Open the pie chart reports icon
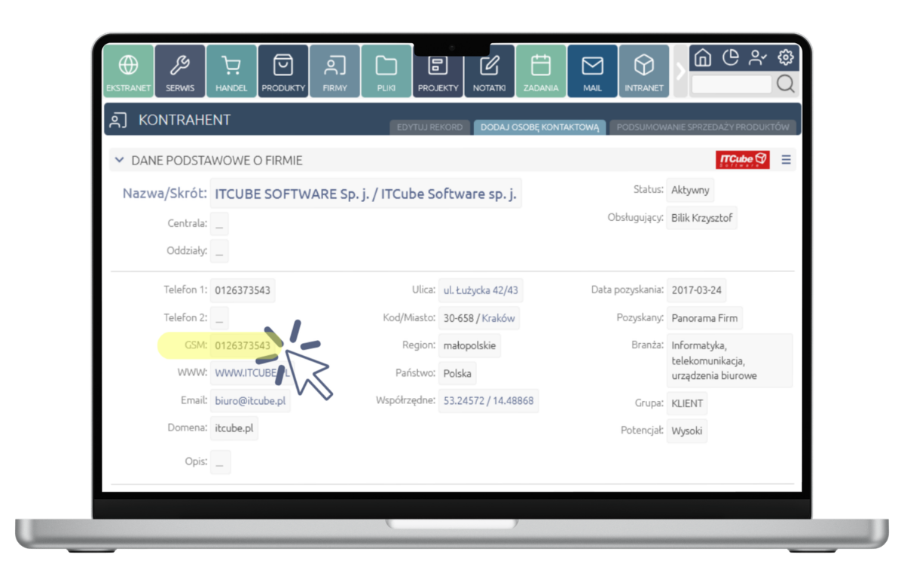Image resolution: width=904 pixels, height=585 pixels. (x=730, y=57)
